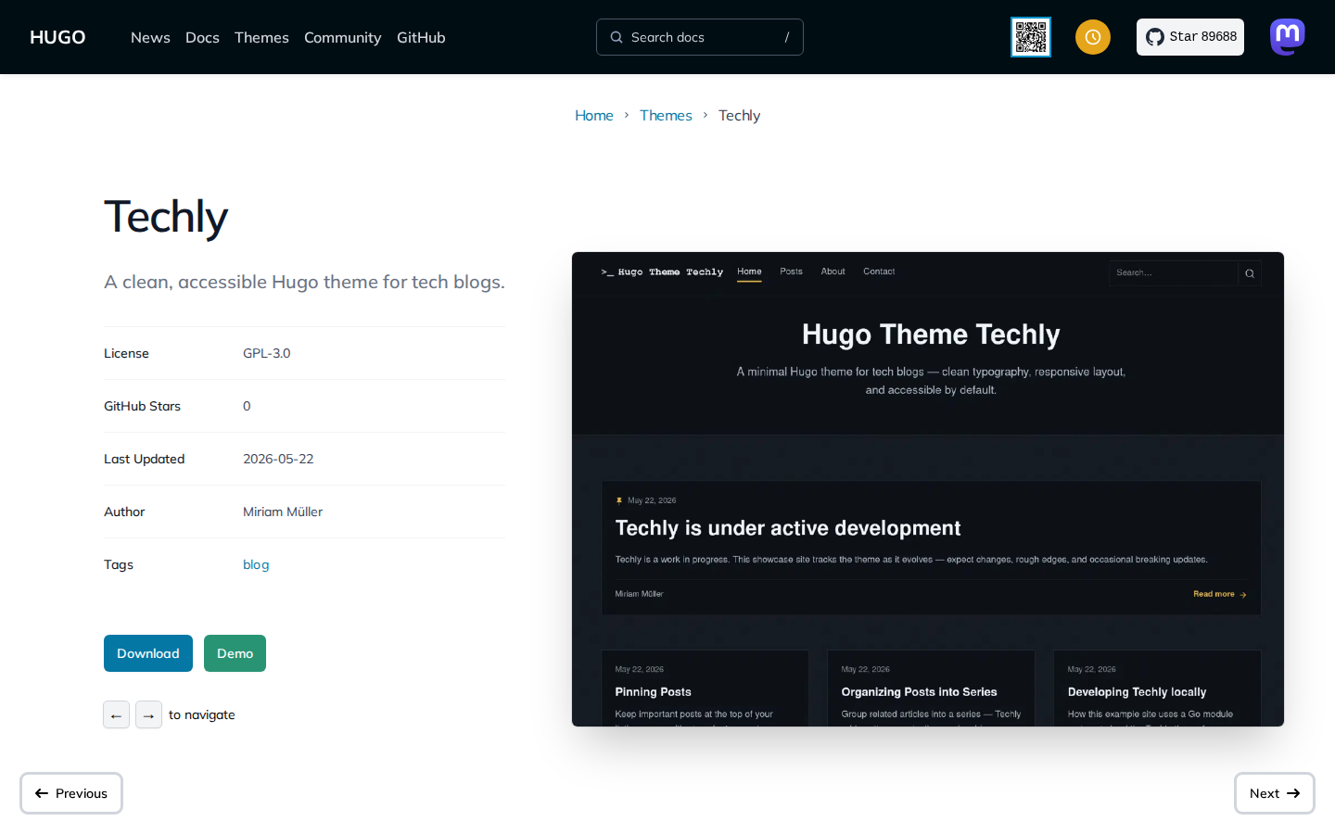Open the Docs menu item

(202, 37)
